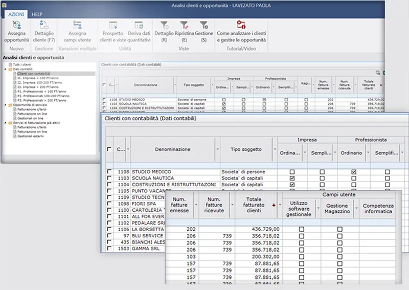
Task: Select P3. Professionisti > 200 FT/anno view
Action: pyautogui.click(x=42, y=100)
